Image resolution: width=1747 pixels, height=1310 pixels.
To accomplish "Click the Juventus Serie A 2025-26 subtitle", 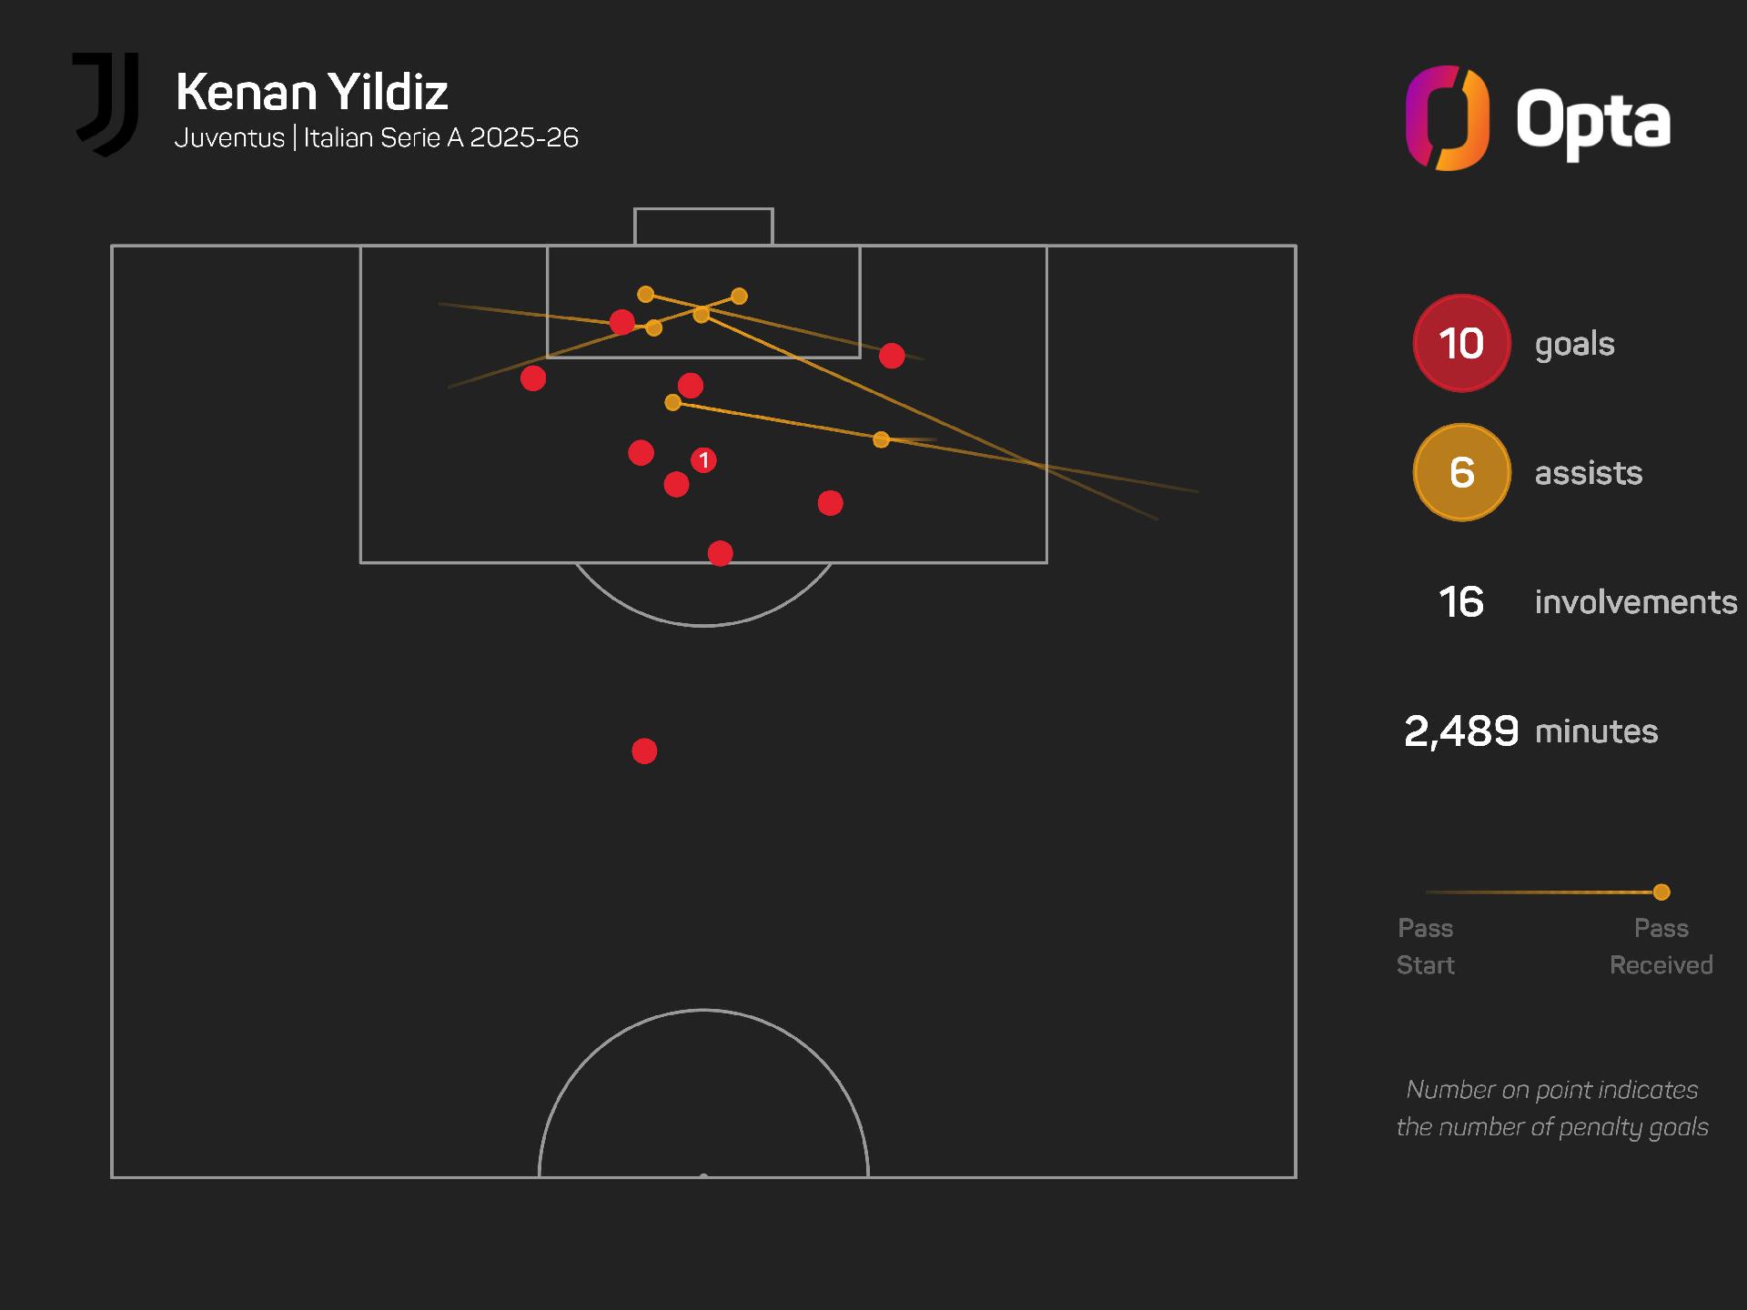I will click(376, 138).
